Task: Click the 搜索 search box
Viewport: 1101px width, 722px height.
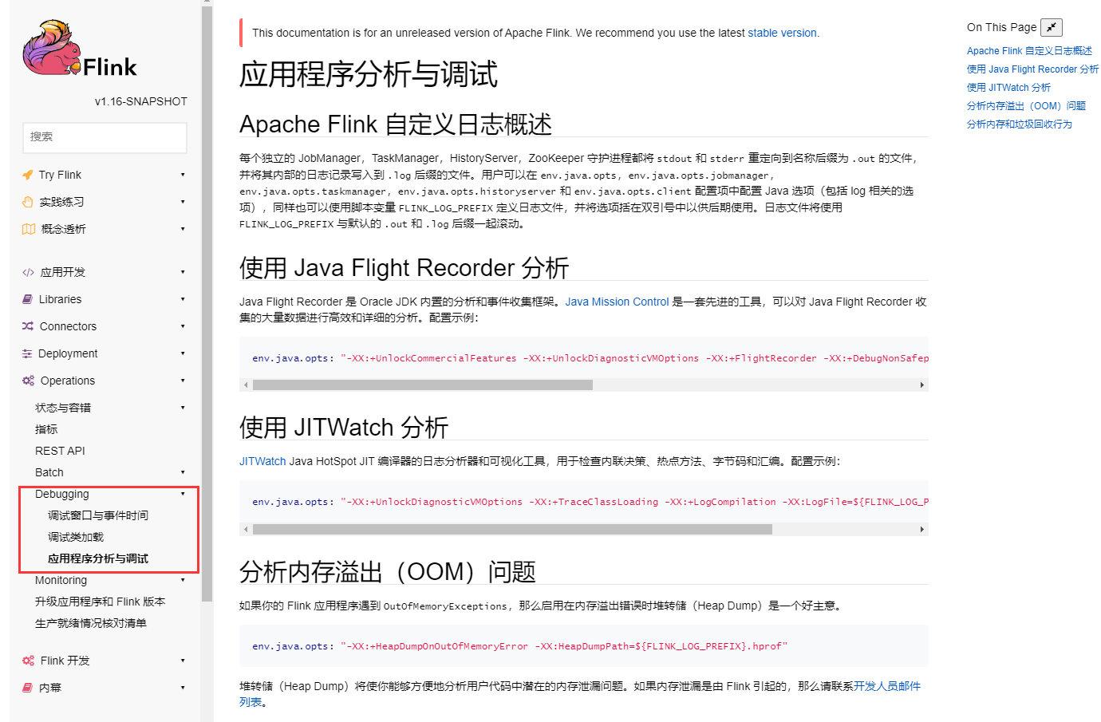Action: (105, 137)
